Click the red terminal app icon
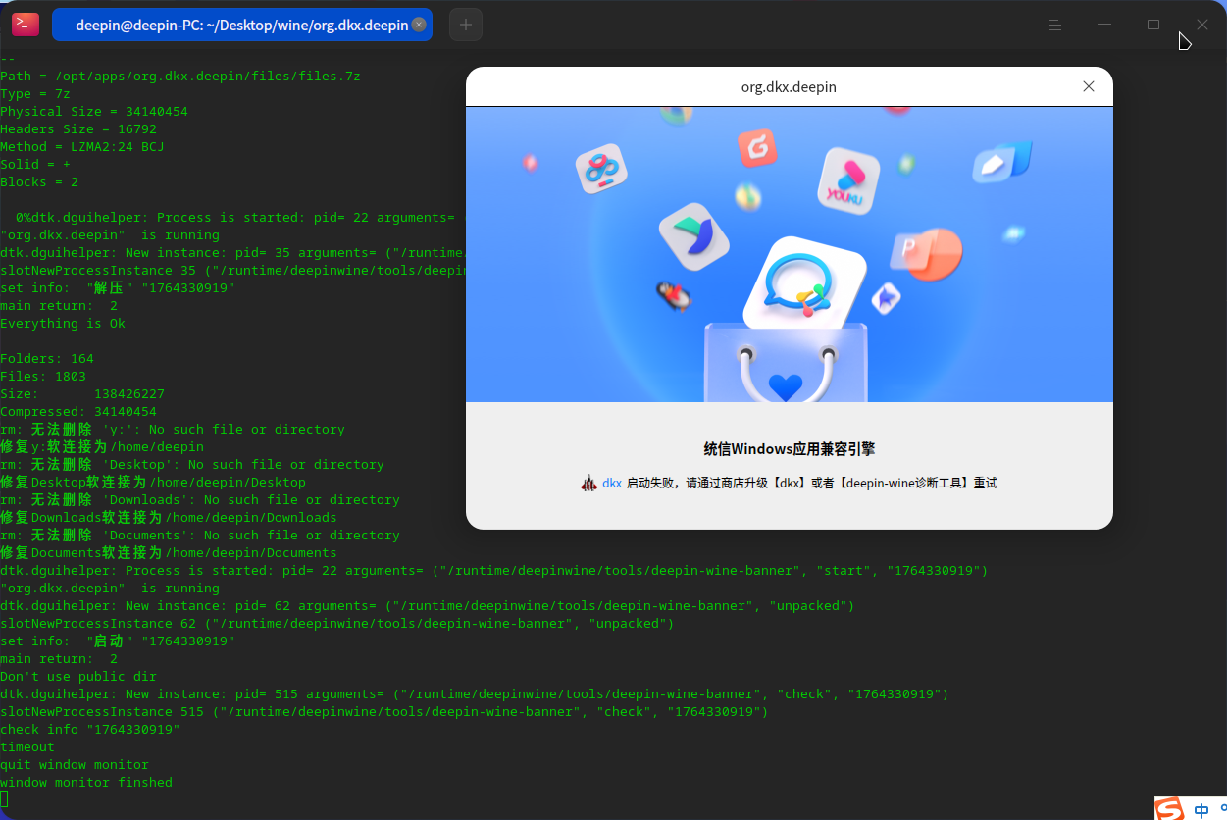This screenshot has width=1227, height=820. click(26, 25)
